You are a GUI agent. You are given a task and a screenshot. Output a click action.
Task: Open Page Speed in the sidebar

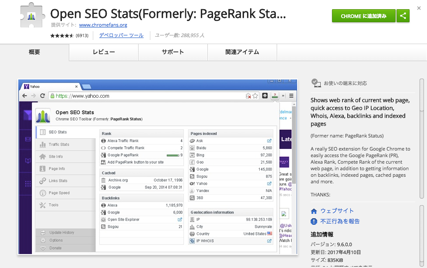click(x=66, y=192)
